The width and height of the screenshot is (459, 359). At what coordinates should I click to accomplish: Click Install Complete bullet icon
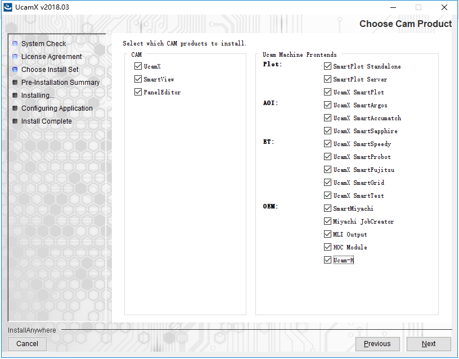[15, 121]
